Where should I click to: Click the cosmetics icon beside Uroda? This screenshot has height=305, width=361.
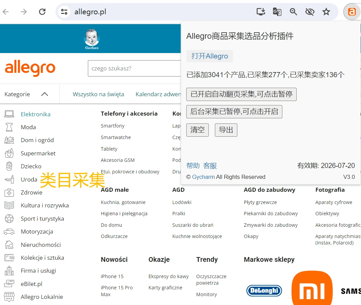pyautogui.click(x=9, y=179)
